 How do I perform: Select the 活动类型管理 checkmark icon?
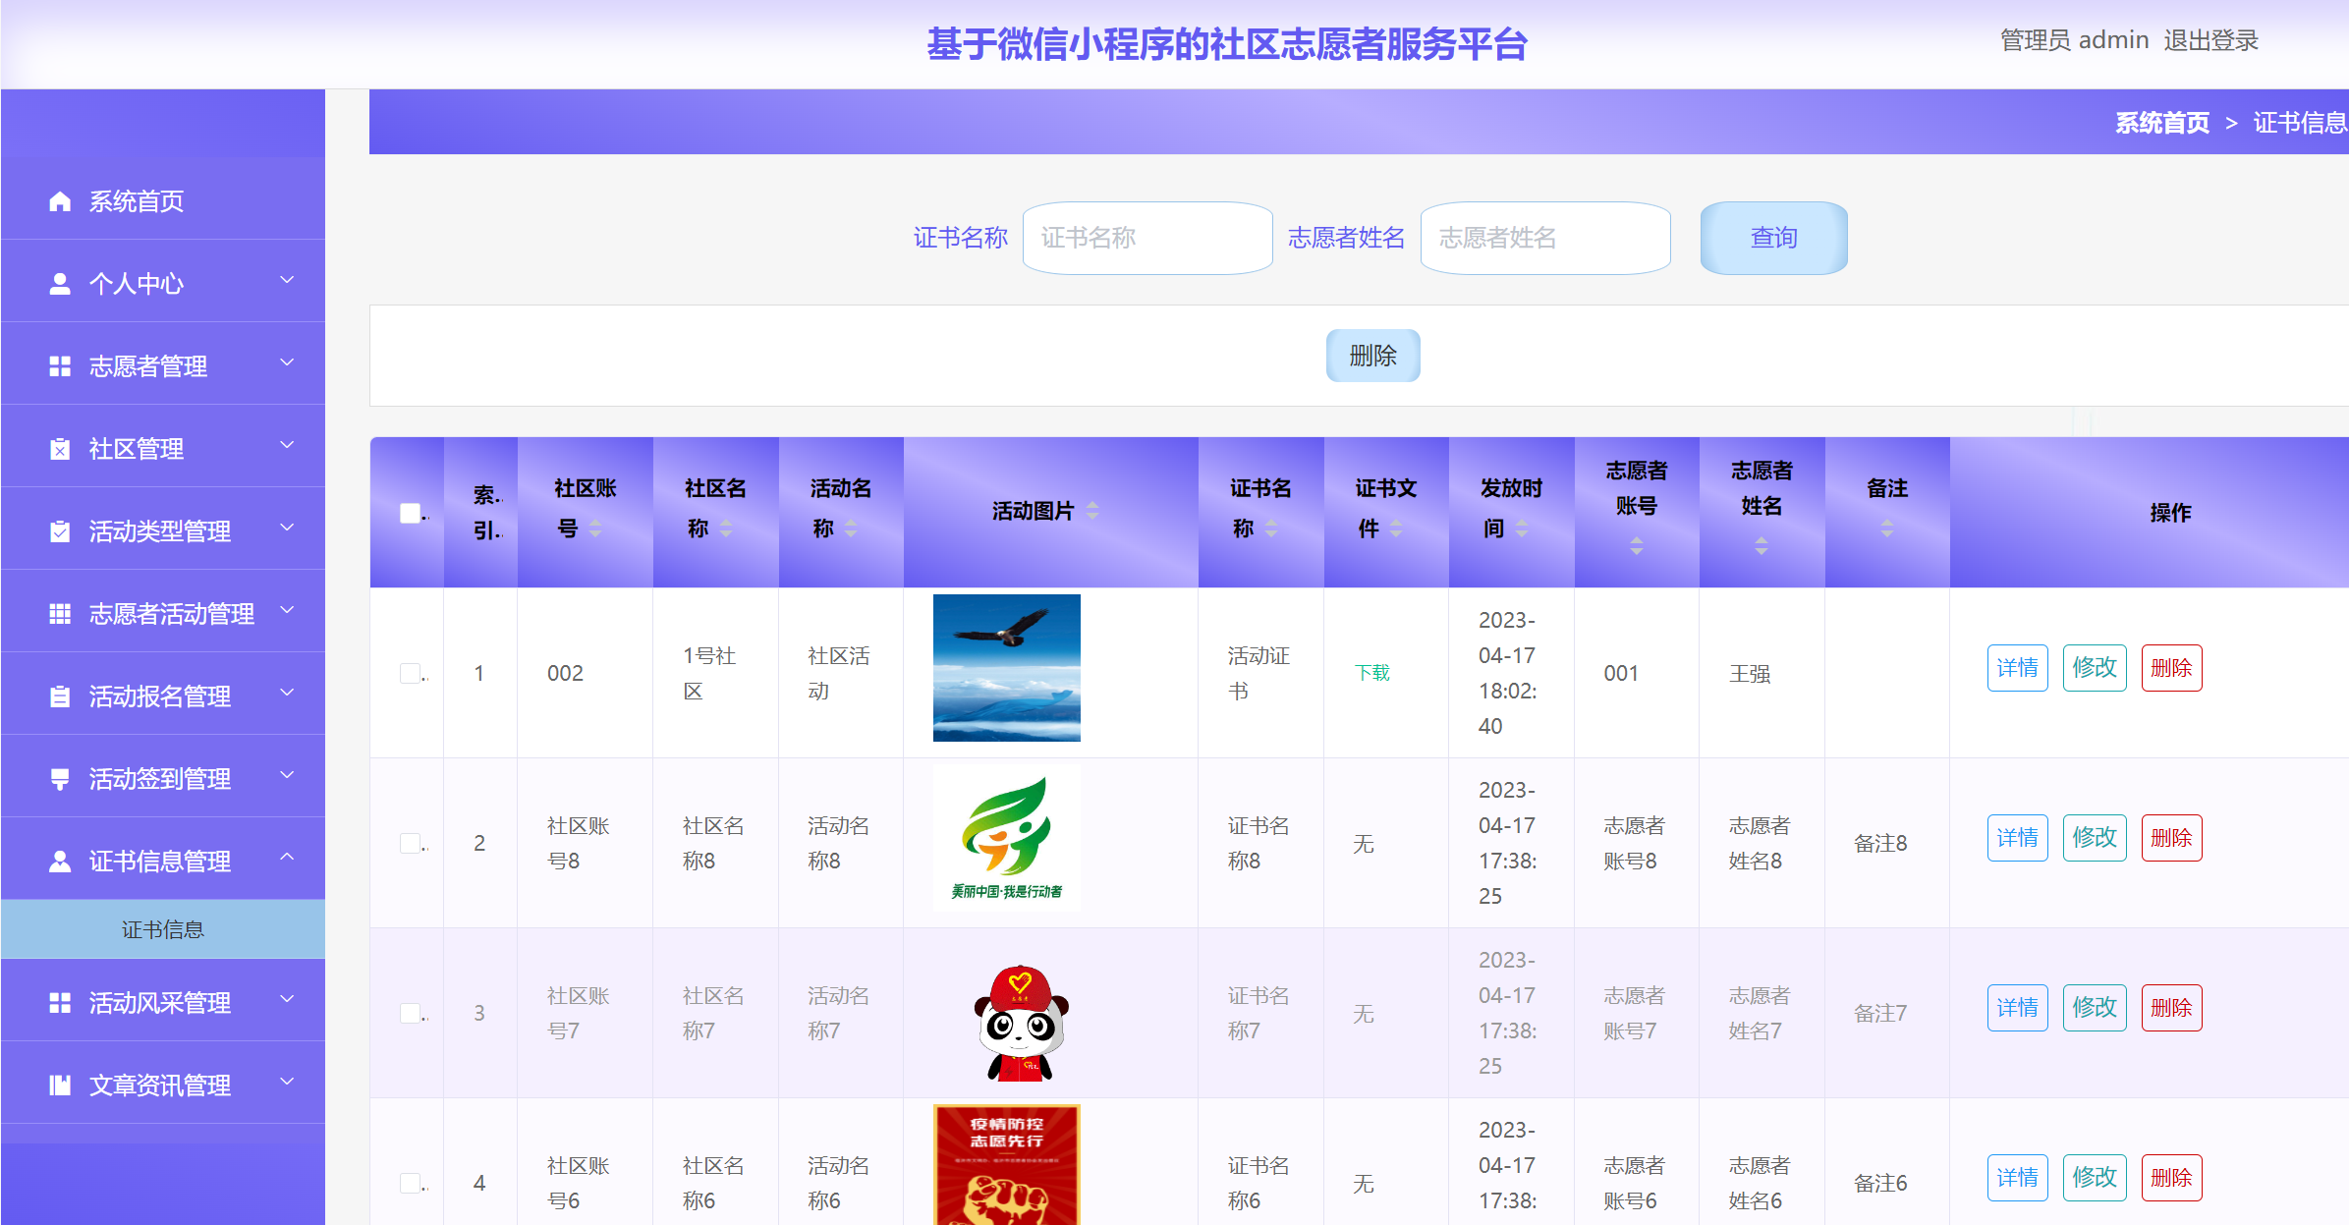59,531
